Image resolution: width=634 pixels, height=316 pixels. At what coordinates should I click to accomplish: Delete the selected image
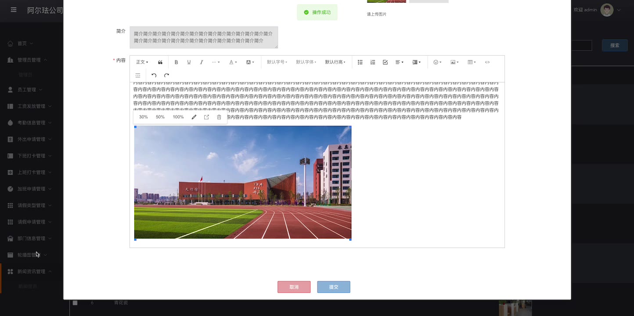click(219, 117)
